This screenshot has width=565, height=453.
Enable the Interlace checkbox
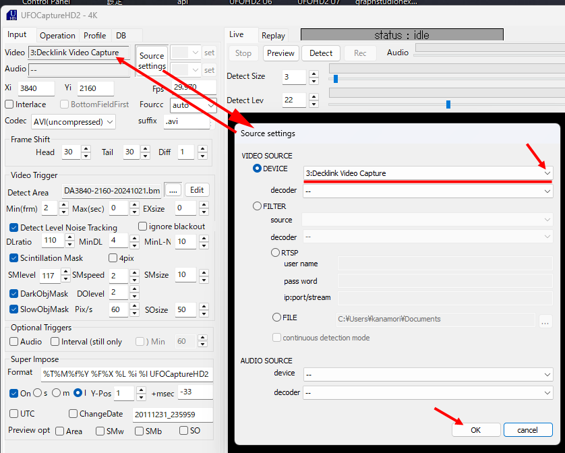[x=9, y=104]
